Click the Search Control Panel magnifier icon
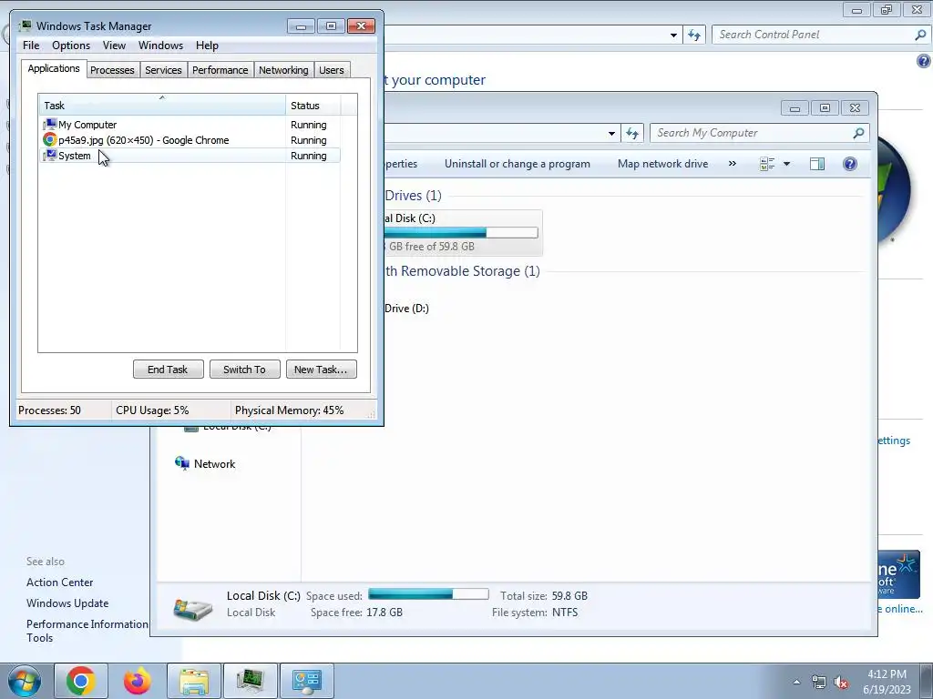The width and height of the screenshot is (933, 699). point(920,35)
